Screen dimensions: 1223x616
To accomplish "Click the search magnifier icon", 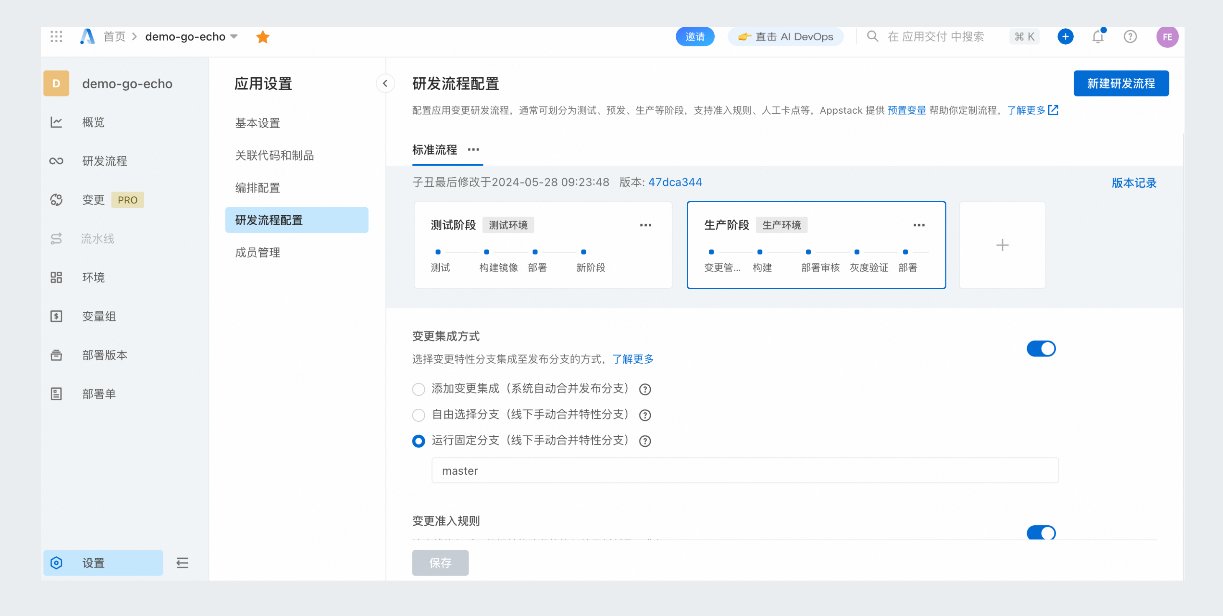I will (x=873, y=36).
